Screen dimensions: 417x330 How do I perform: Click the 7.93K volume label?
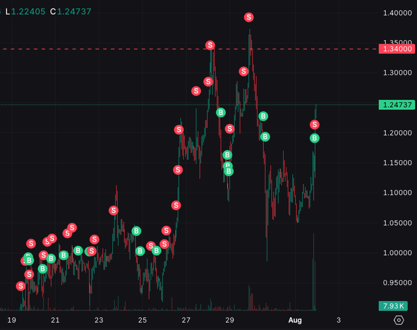pos(393,306)
